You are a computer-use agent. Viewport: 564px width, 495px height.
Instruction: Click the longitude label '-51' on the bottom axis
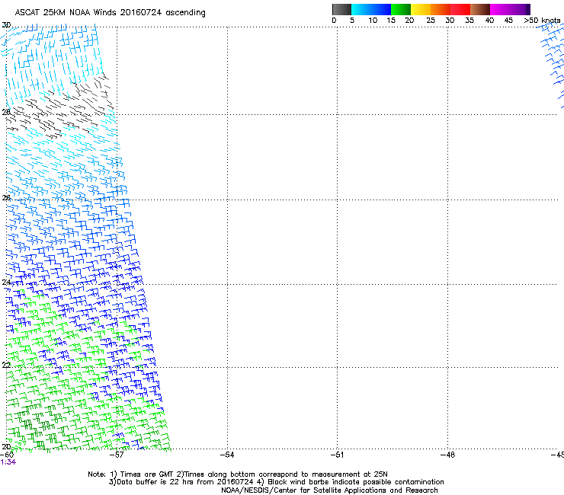[337, 455]
